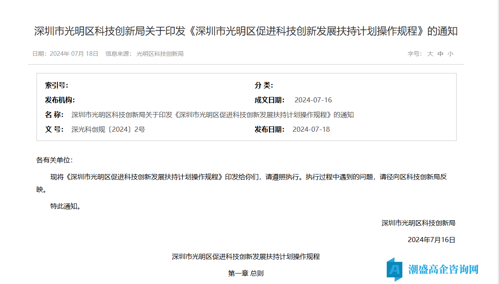This screenshot has width=499, height=284.
Task: Click the 发布日期 value 2024-07-18
Action: tap(311, 129)
